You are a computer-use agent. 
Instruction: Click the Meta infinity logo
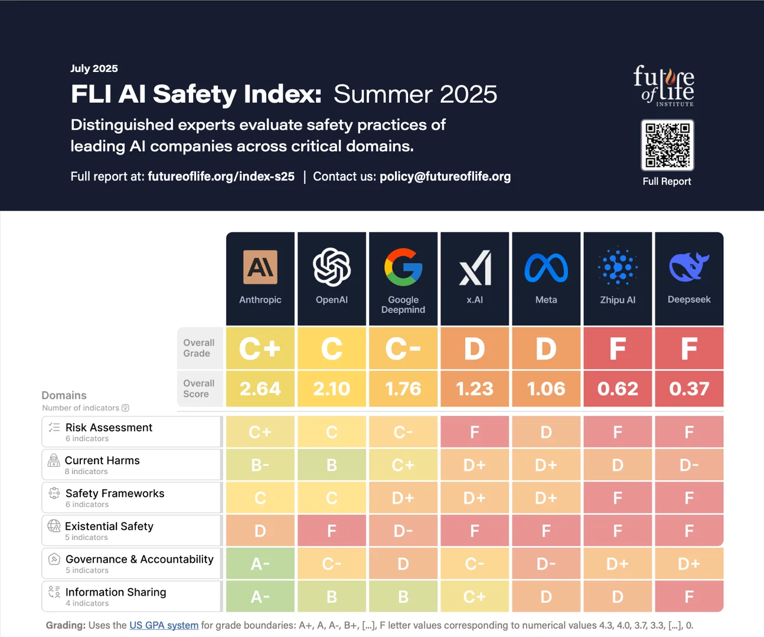click(x=546, y=267)
